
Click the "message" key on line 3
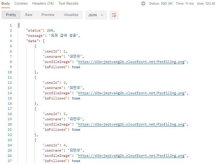[x=35, y=36]
